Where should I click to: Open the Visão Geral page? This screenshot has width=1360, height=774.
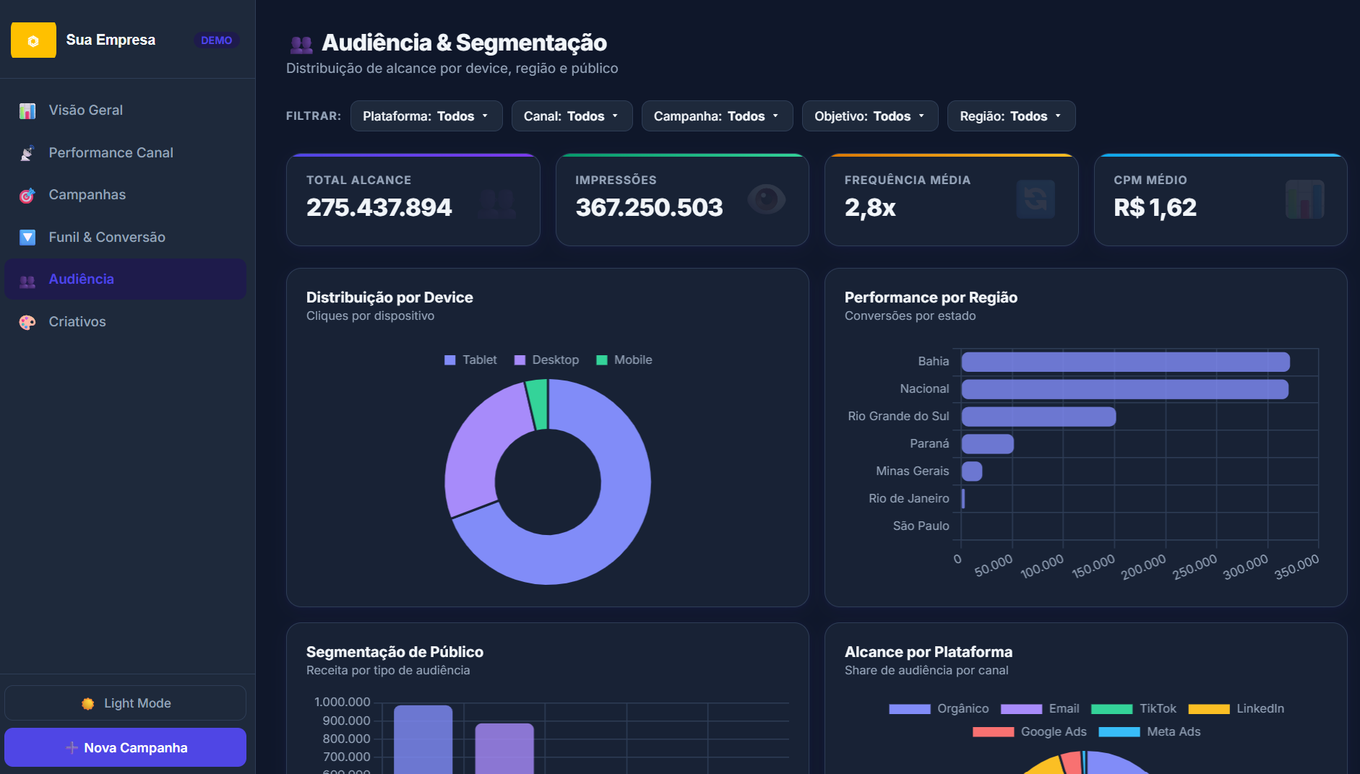[125, 110]
